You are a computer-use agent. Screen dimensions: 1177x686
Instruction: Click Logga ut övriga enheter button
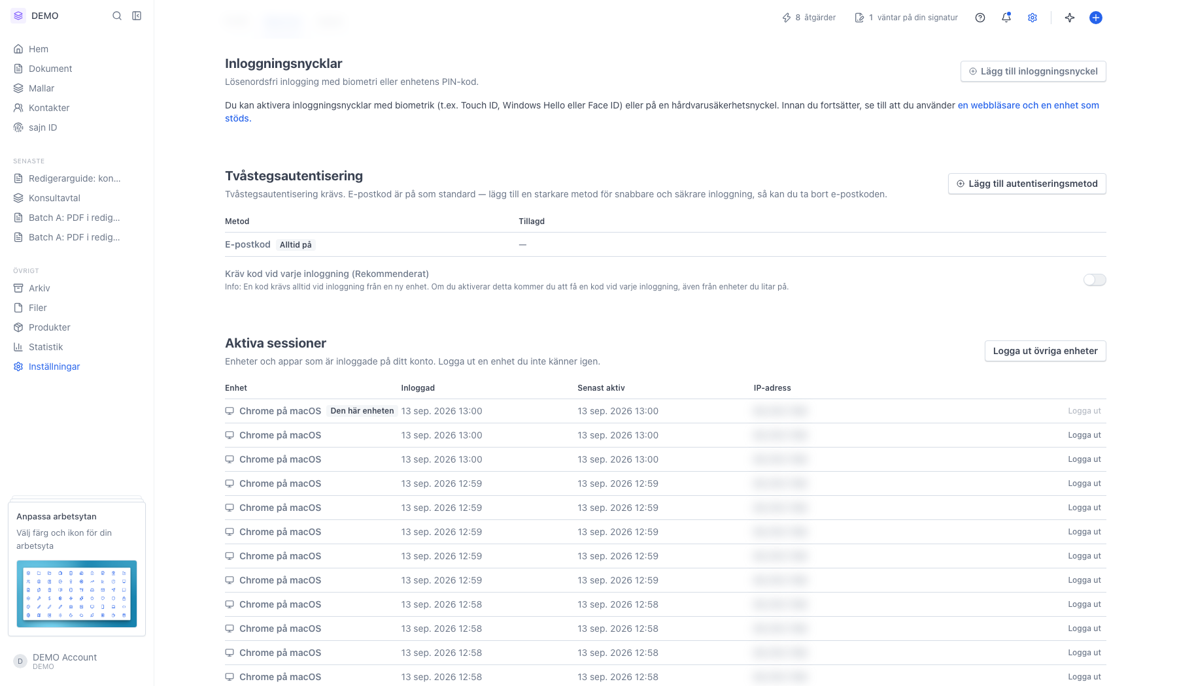(1046, 351)
